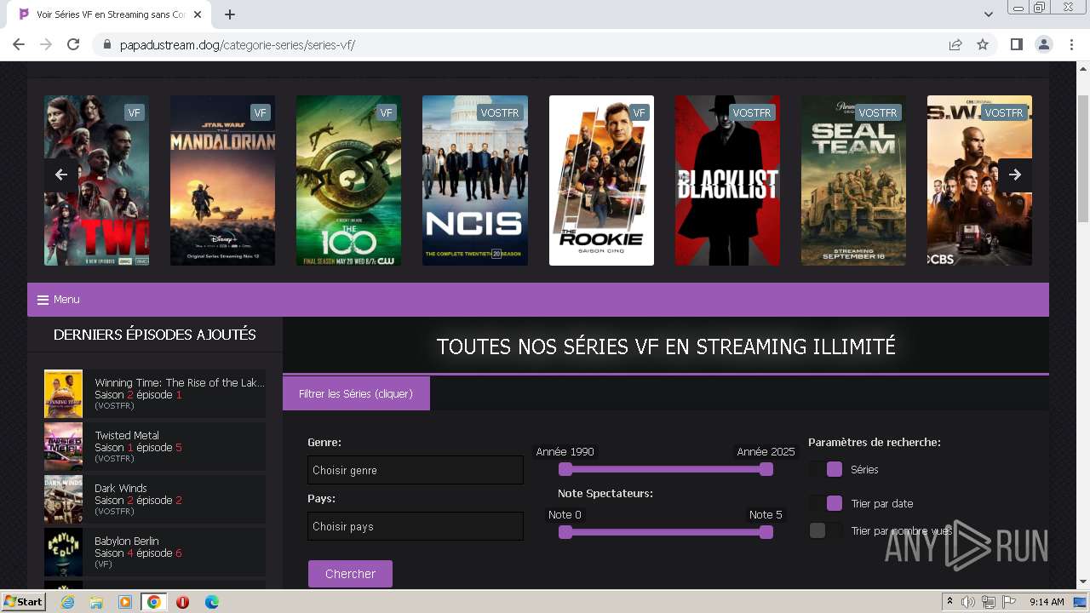
Task: Open the NCIS series poster
Action: tap(475, 180)
